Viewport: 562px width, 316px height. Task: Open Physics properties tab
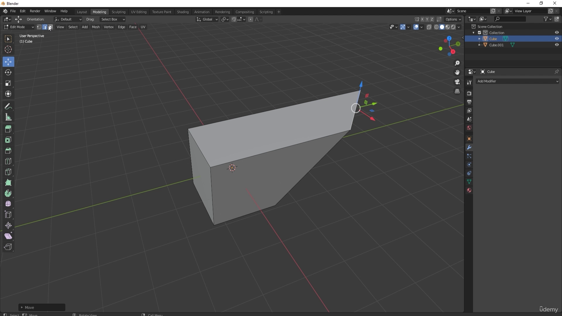pos(469,165)
